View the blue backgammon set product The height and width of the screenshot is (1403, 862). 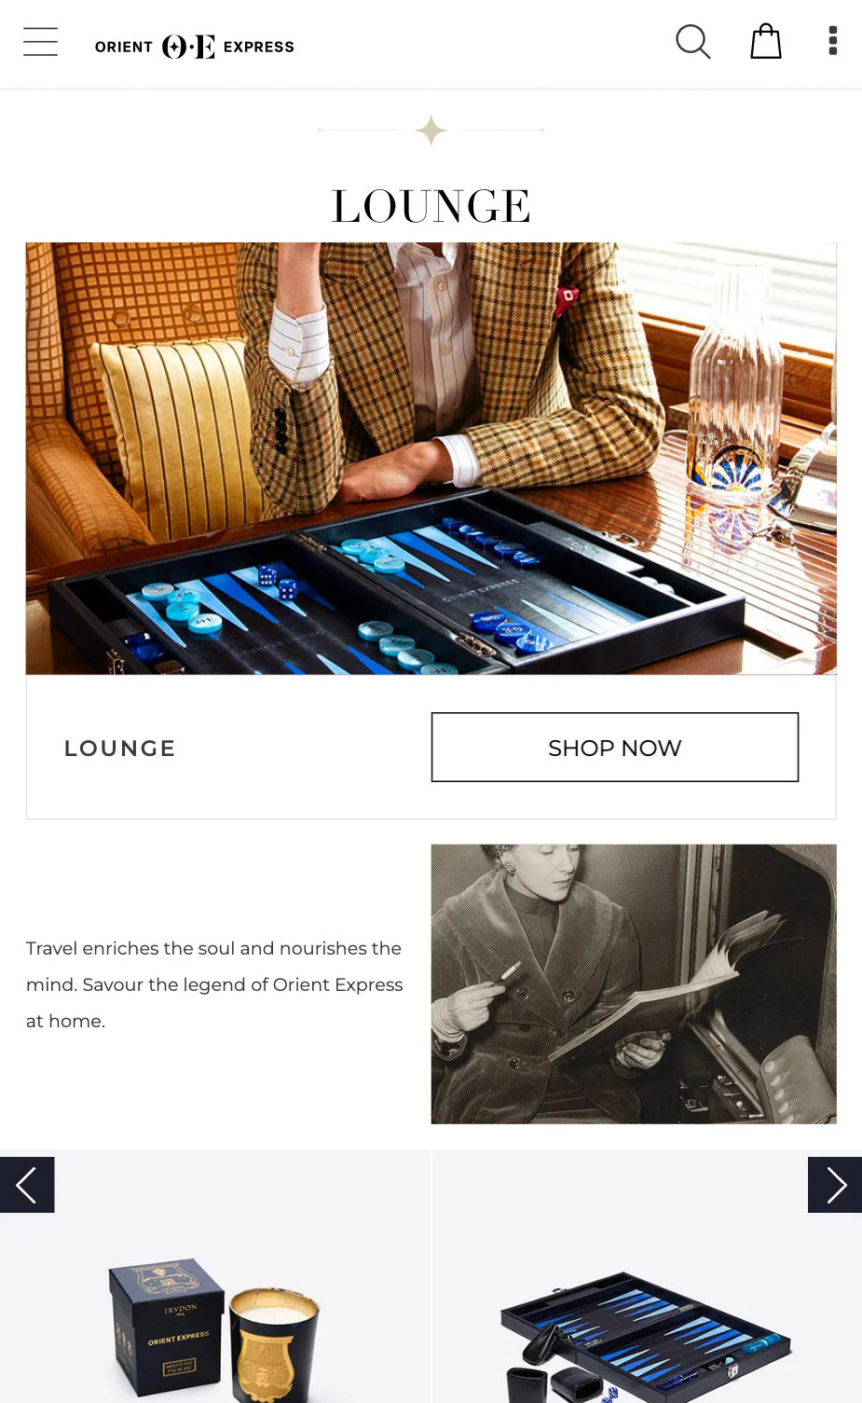tap(647, 1277)
